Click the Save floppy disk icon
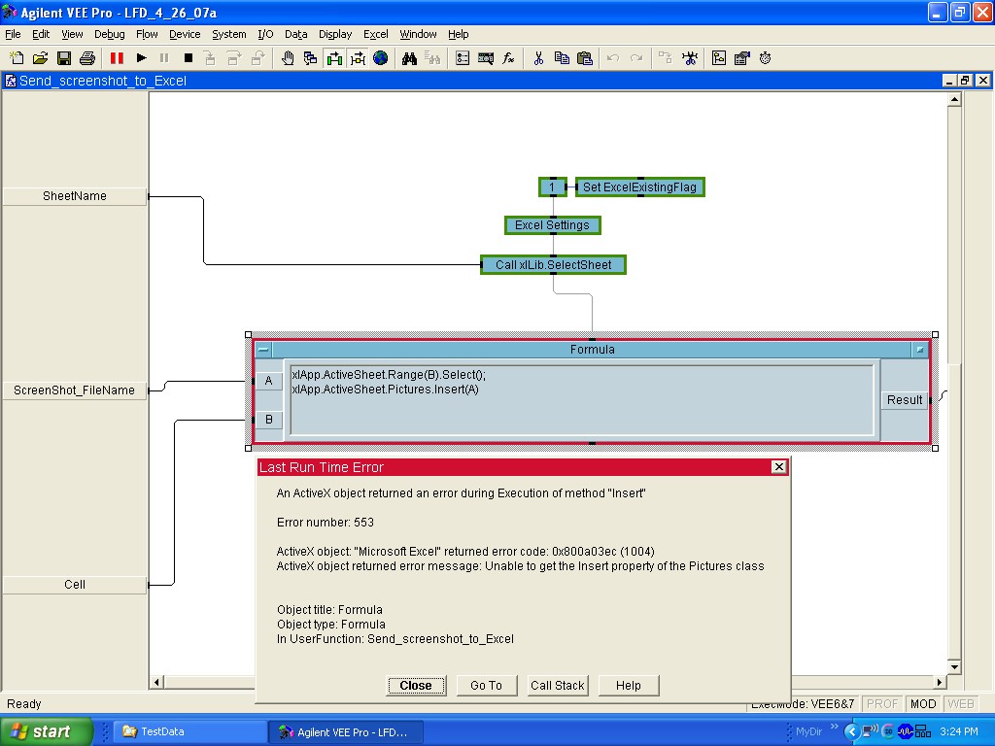995x746 pixels. tap(64, 58)
